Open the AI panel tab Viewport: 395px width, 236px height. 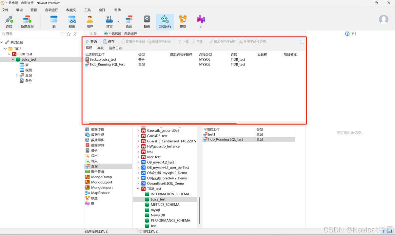[354, 34]
